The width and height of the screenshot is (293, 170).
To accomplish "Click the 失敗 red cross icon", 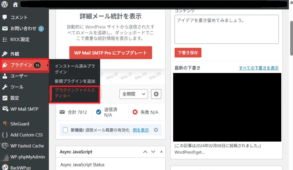I will (135, 112).
